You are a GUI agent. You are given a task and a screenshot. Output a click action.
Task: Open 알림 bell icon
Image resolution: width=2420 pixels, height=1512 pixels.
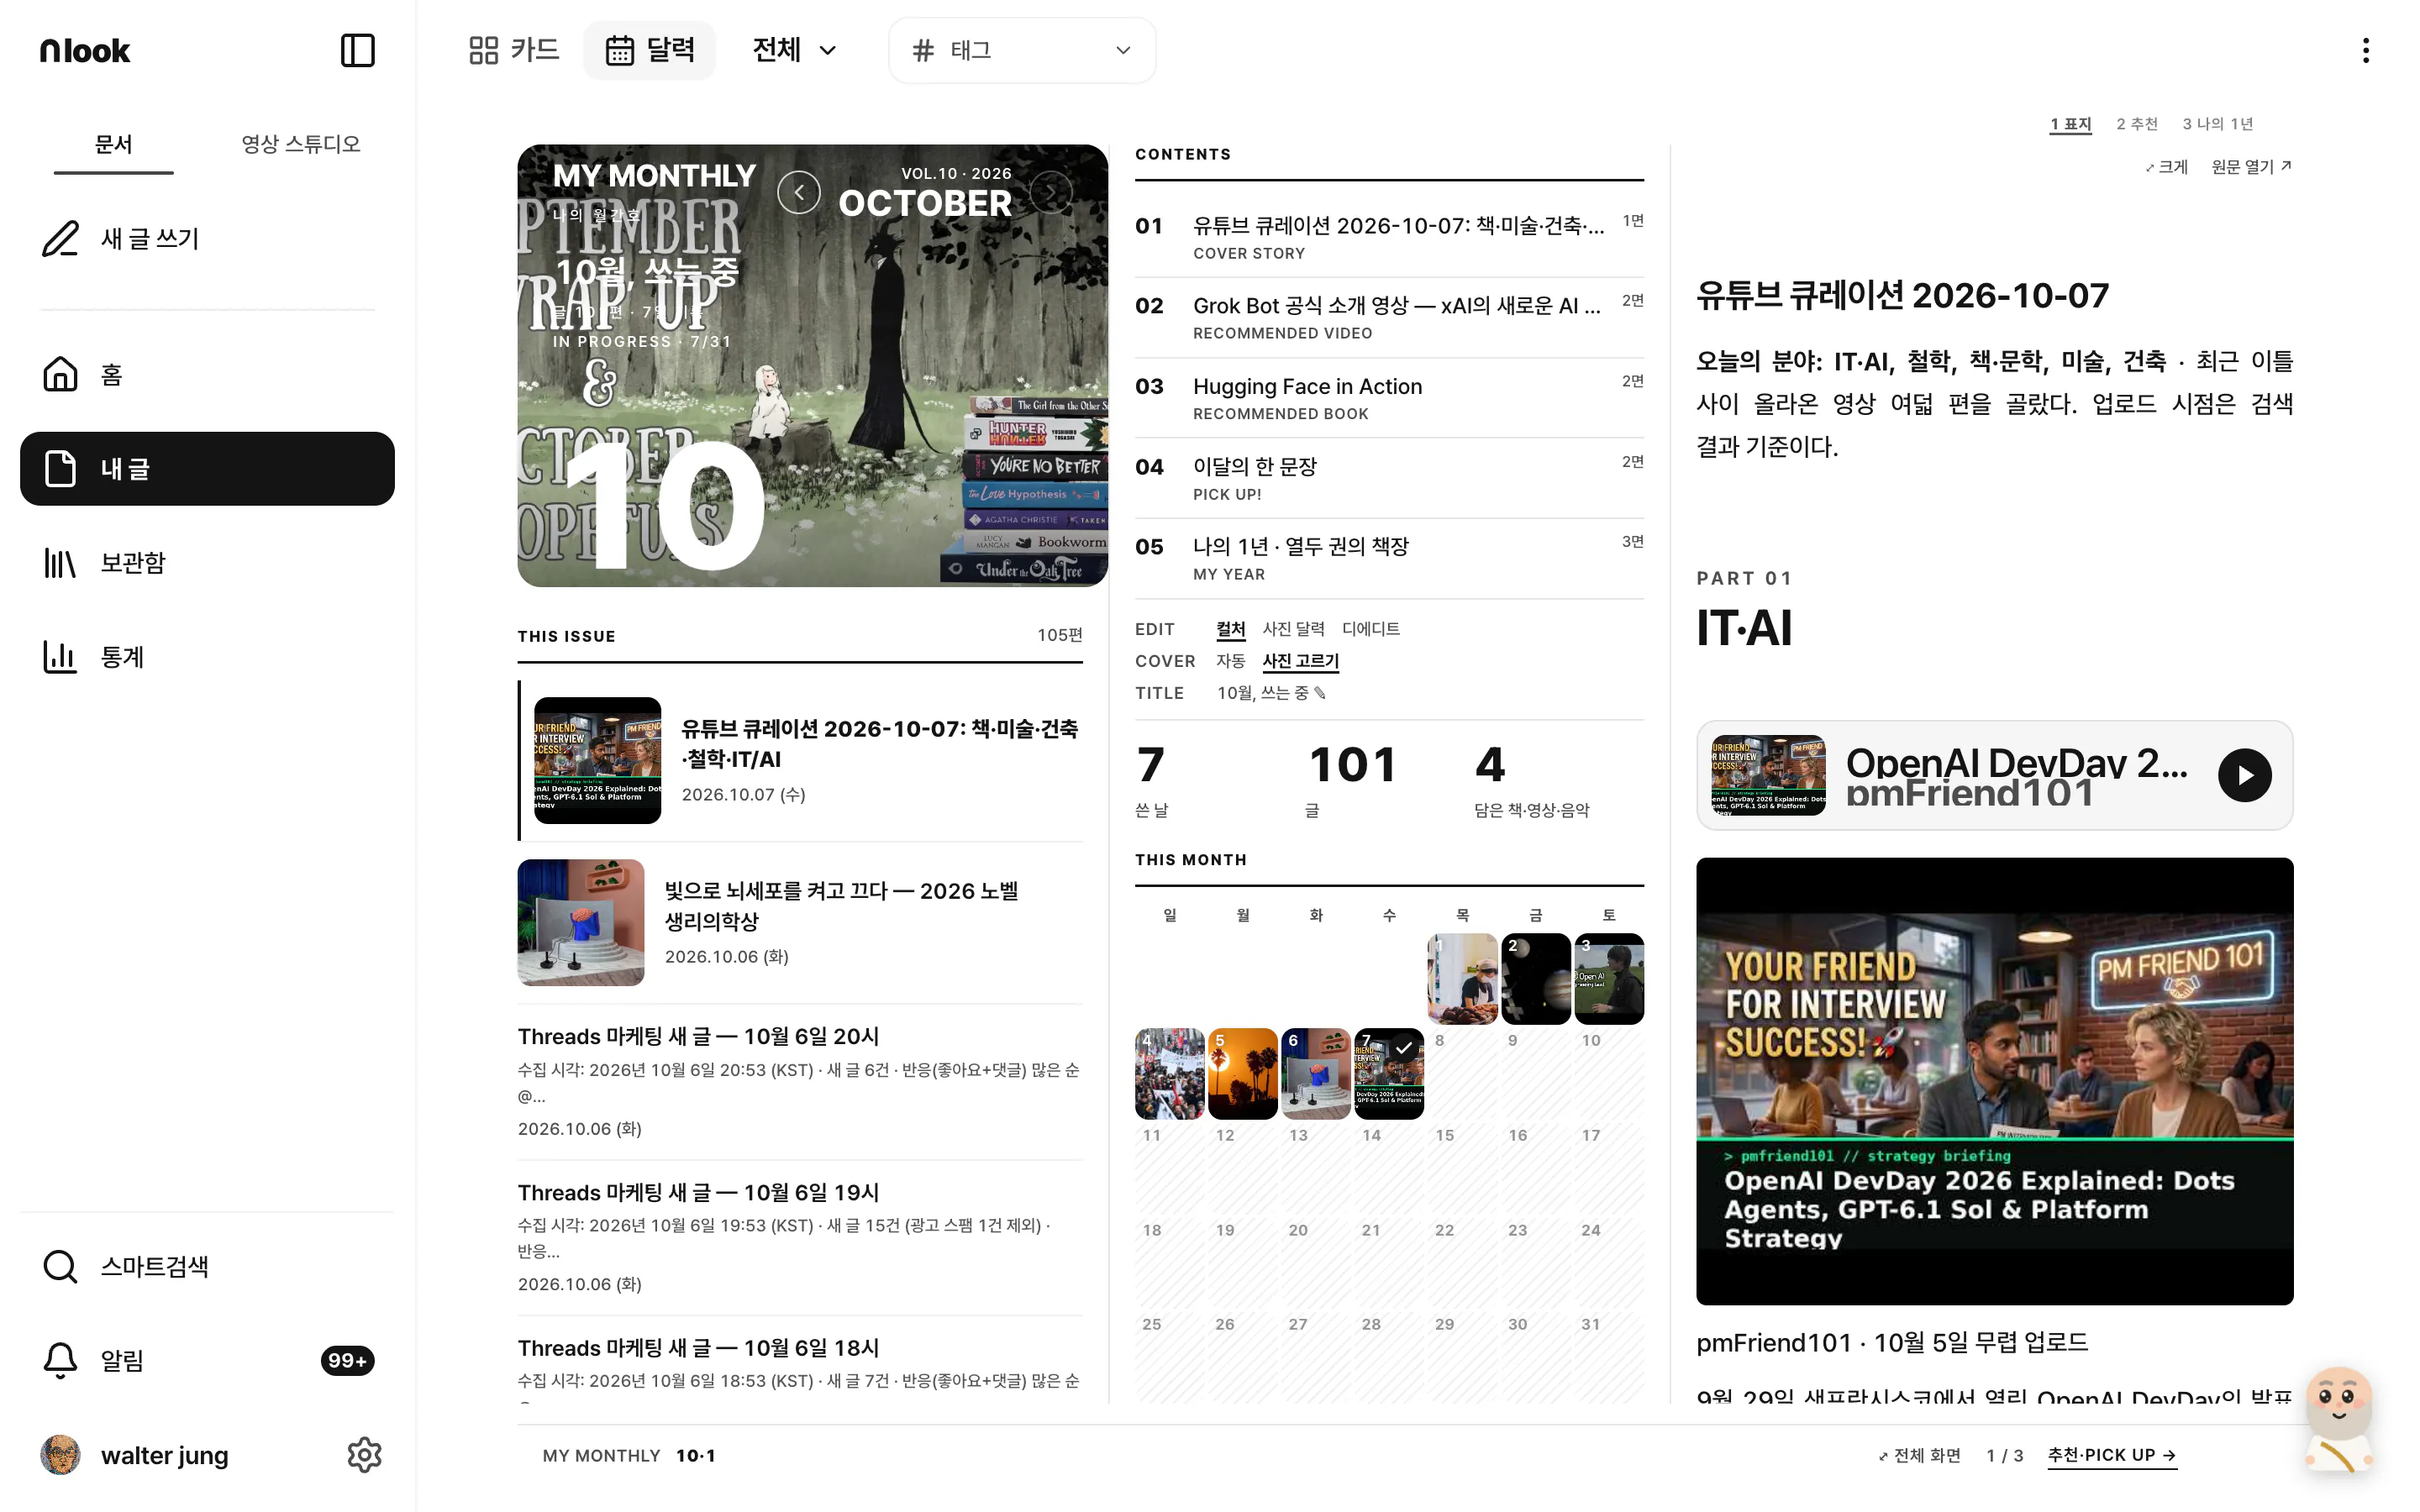point(60,1360)
